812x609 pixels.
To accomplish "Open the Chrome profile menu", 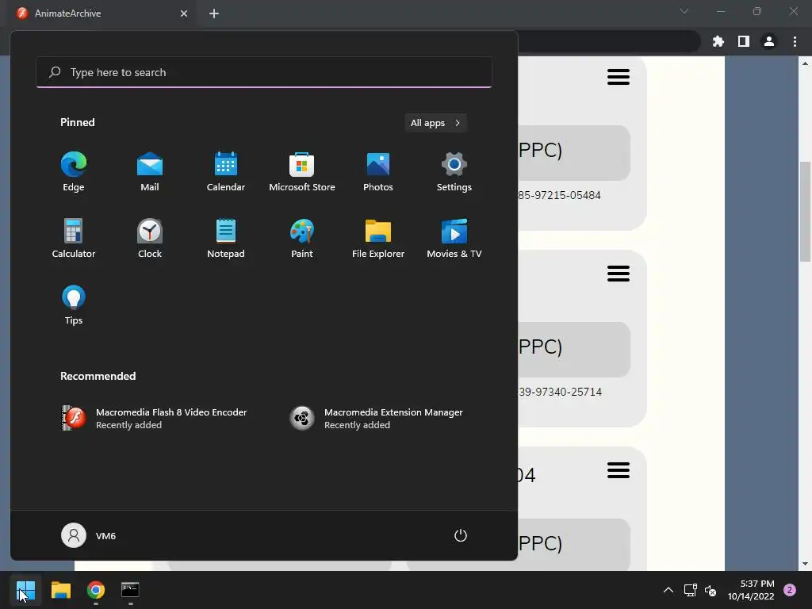I will [x=769, y=41].
